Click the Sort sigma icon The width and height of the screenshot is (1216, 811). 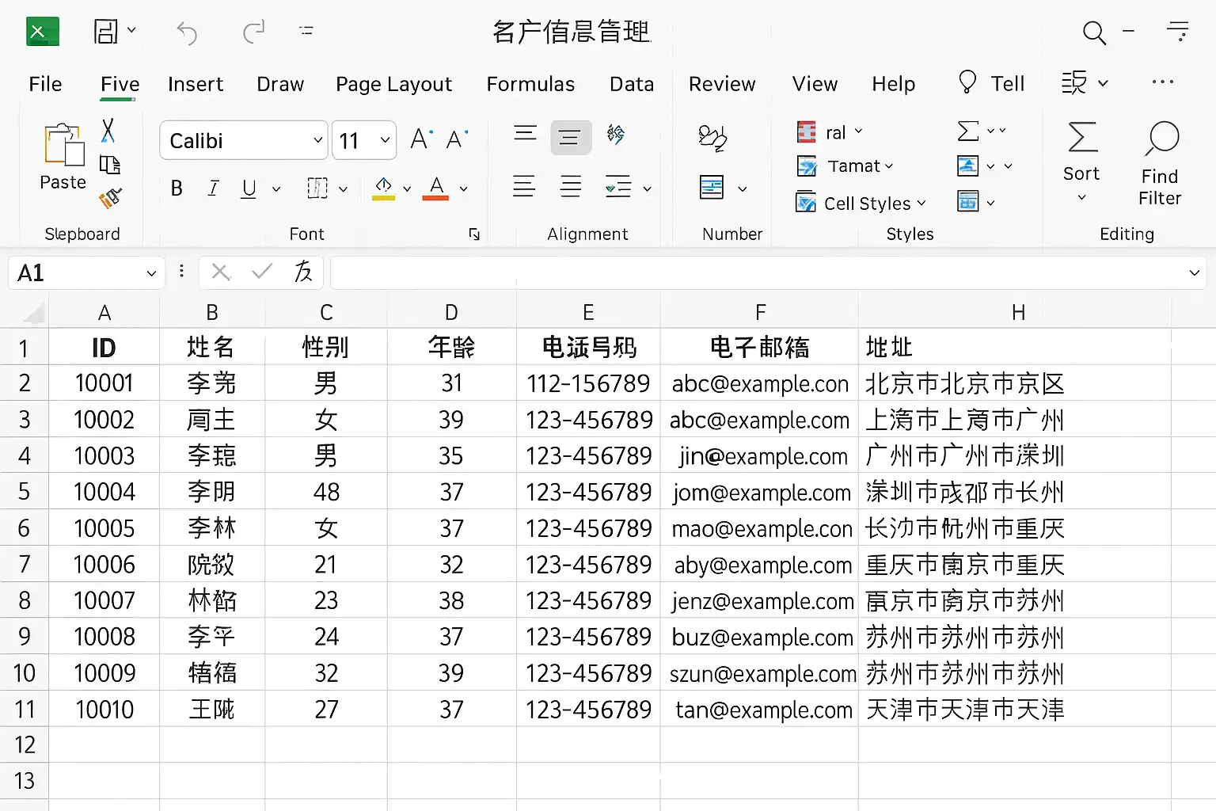[x=1082, y=137]
